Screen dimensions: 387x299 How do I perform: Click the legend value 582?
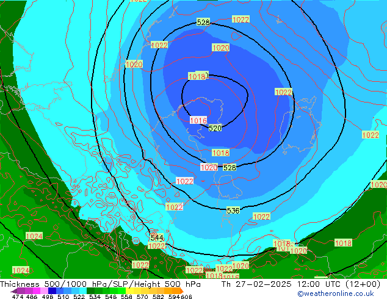[x=158, y=297]
